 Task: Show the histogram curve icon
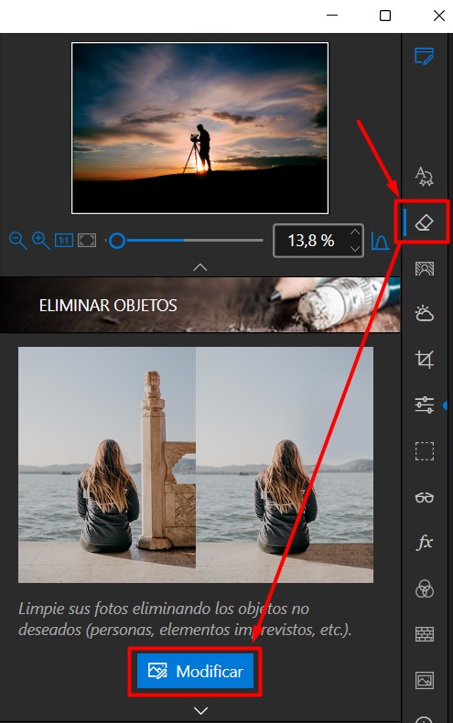pos(380,242)
